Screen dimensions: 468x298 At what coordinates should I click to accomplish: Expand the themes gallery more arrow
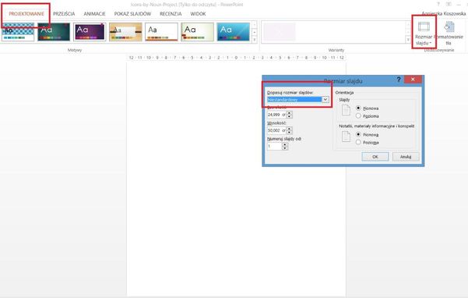pos(255,40)
